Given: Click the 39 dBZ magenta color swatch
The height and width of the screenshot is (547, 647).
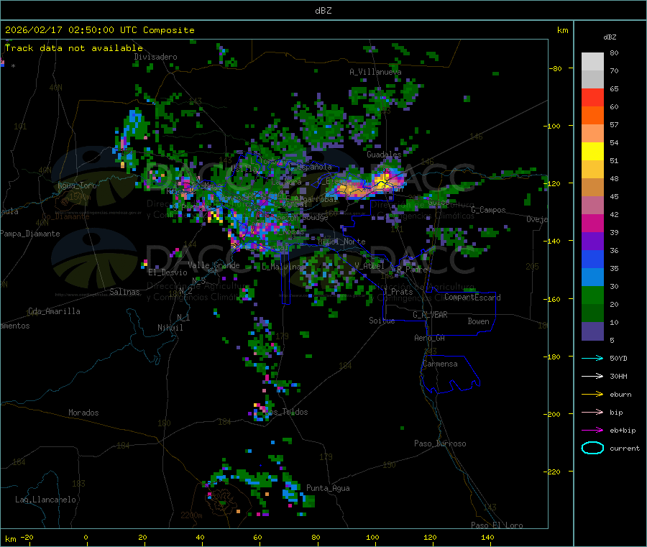Looking at the screenshot, I should coord(592,223).
